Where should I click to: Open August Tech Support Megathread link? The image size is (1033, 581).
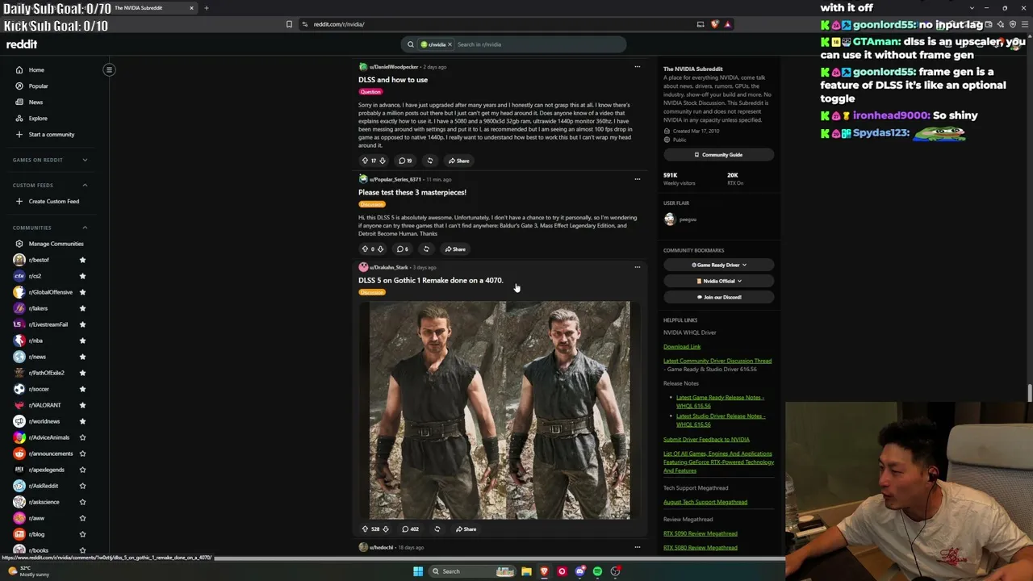tap(705, 502)
